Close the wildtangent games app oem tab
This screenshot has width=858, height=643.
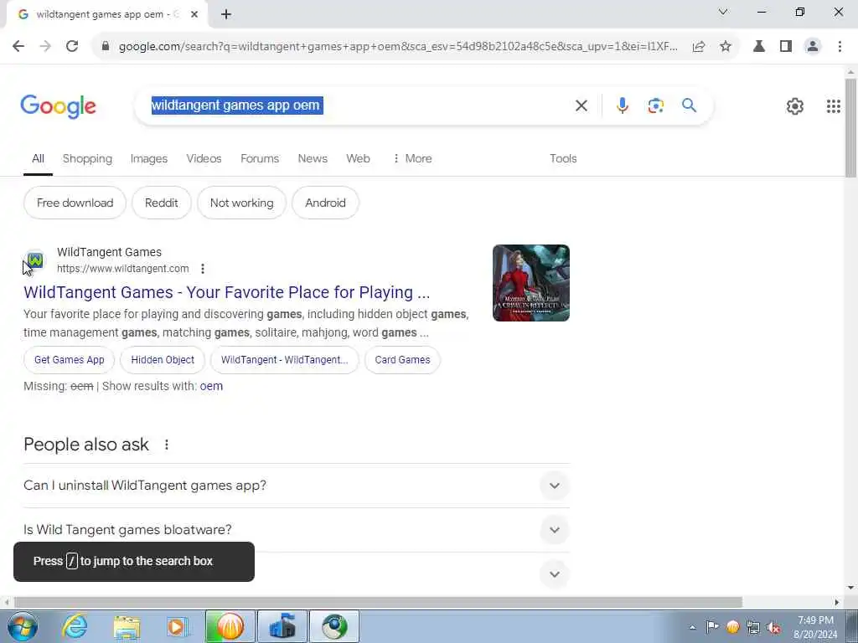(194, 15)
